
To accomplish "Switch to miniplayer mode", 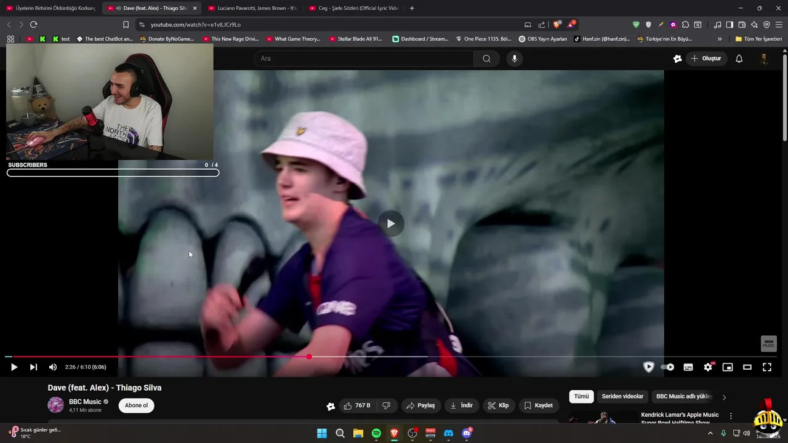I will pos(728,367).
